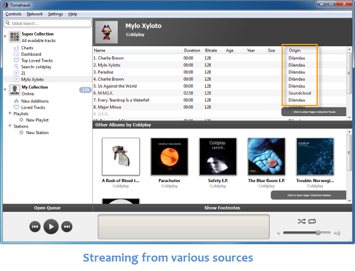Open The Blue Room E.P. album cover

[266, 157]
